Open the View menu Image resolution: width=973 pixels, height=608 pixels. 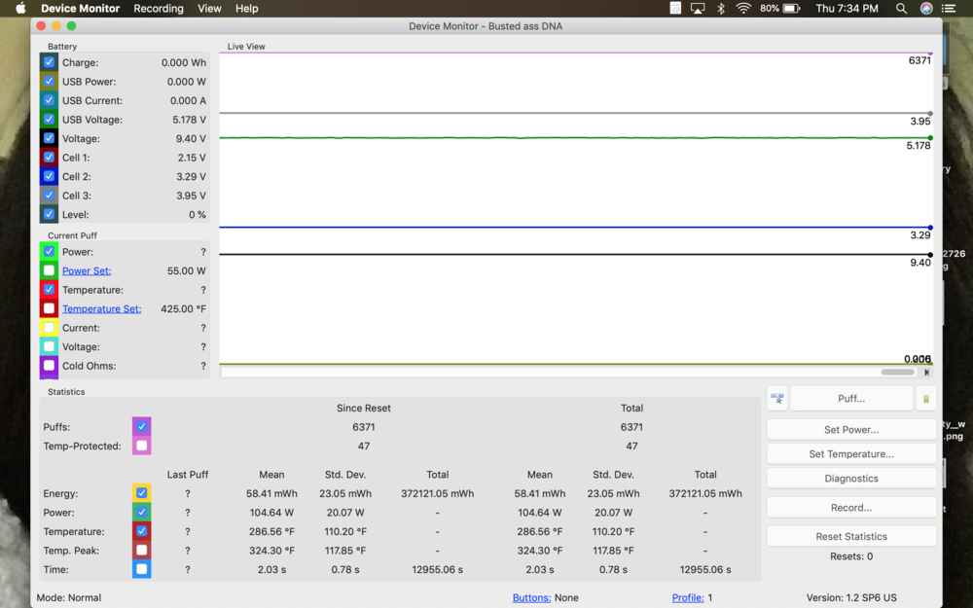coord(209,8)
